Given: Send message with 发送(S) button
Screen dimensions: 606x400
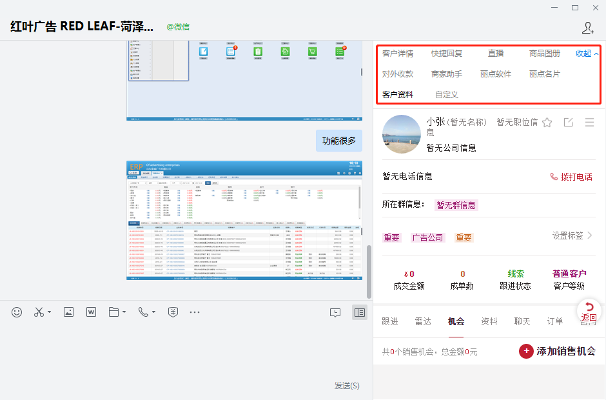Looking at the screenshot, I should point(347,386).
